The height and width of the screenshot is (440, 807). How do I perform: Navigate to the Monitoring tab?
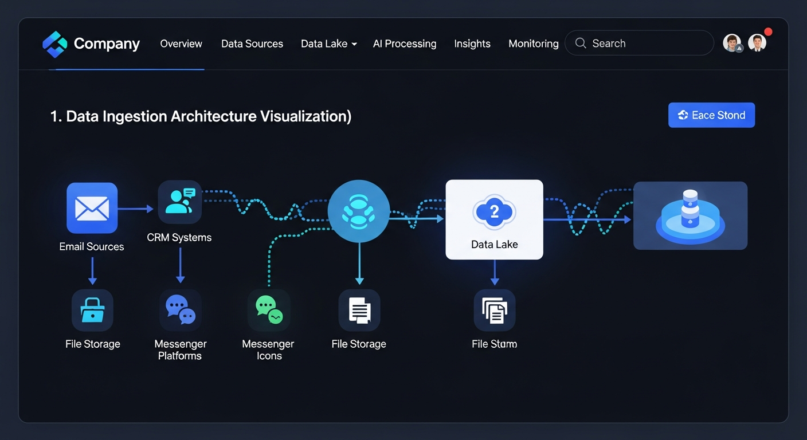click(533, 44)
